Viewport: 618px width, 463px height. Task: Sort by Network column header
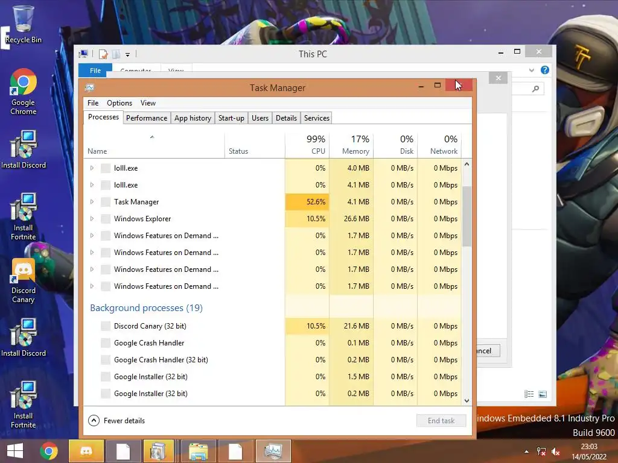(439, 145)
